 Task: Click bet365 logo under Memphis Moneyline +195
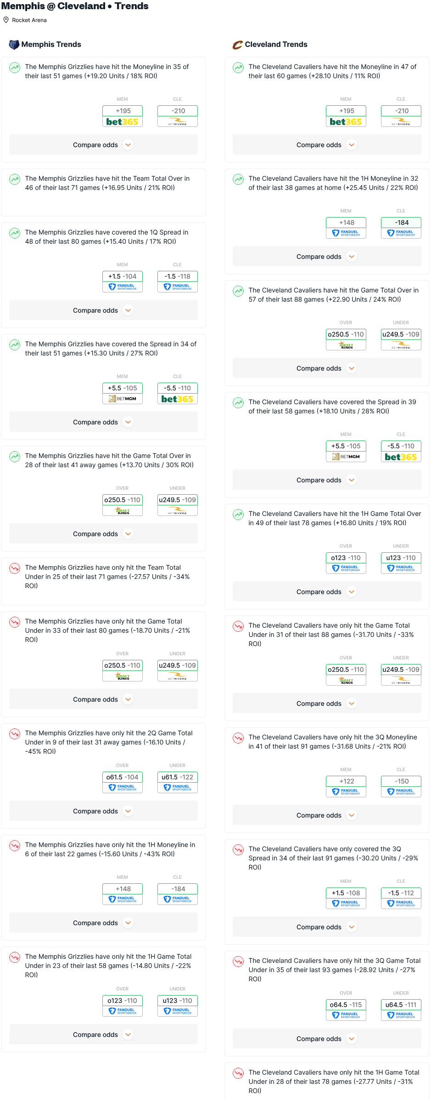click(x=122, y=122)
